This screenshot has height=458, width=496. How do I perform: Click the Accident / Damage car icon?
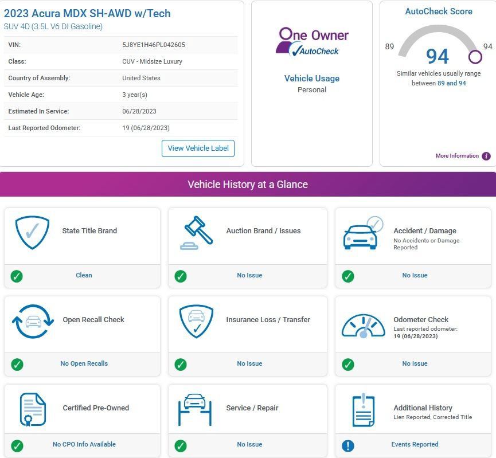point(363,233)
